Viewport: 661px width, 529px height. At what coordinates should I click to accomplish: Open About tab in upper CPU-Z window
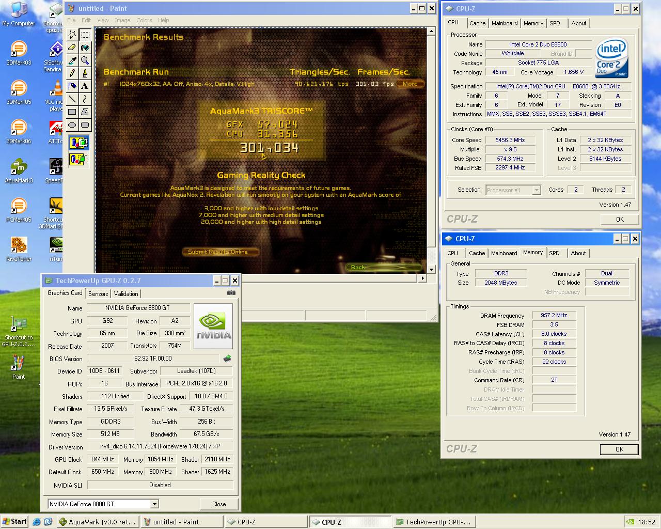coord(579,23)
